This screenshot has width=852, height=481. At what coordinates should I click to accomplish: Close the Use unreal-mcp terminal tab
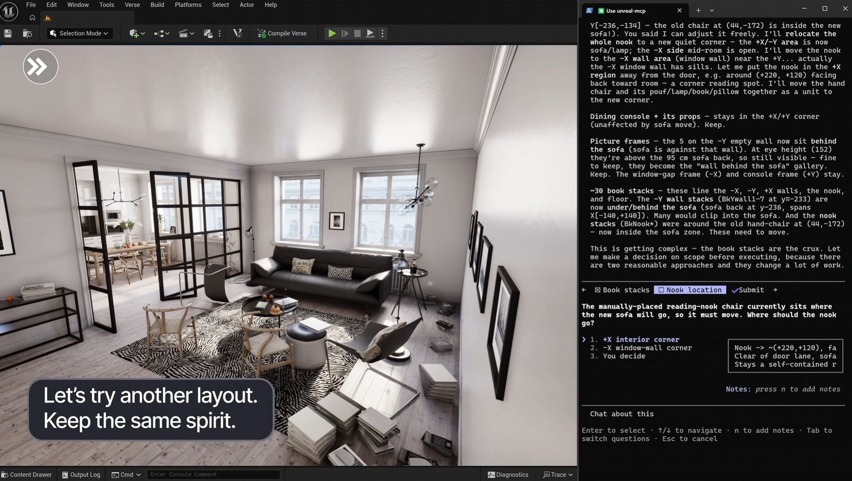coord(679,10)
